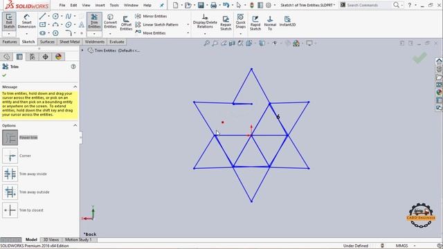Open the View menu

[86, 5]
